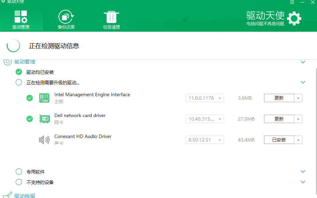Click the 驱动残留 broom icon
This screenshot has width=317, height=198.
[8, 195]
